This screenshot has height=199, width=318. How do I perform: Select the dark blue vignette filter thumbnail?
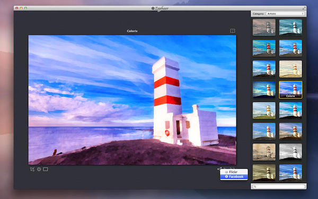[264, 90]
